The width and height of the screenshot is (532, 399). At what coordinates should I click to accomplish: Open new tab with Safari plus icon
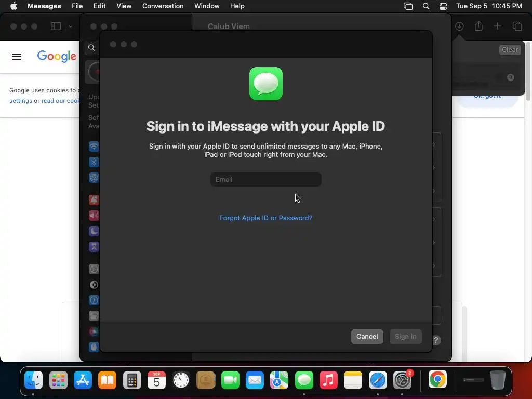[497, 26]
